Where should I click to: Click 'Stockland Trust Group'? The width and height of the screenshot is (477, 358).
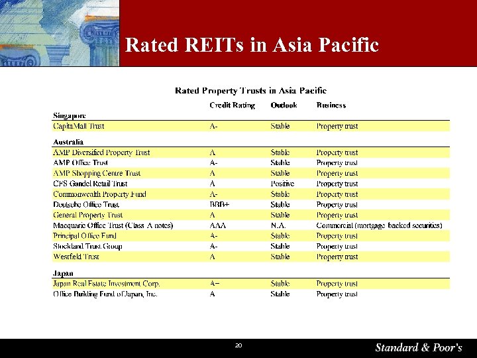[87, 246]
